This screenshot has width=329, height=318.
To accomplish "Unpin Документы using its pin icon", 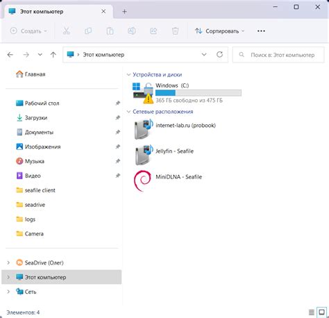I will pos(118,132).
